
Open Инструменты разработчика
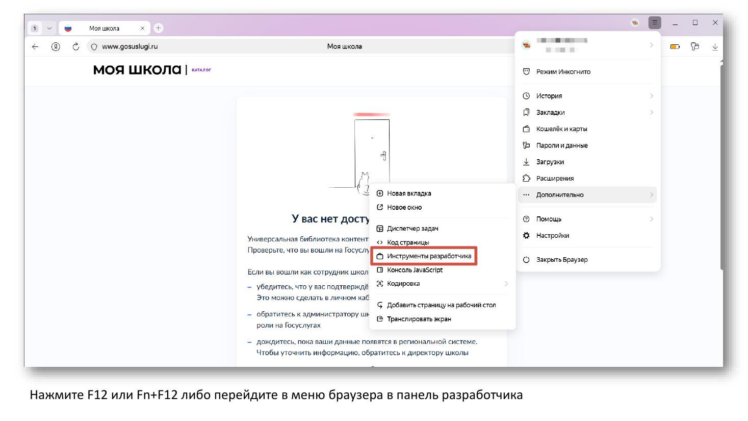[424, 256]
